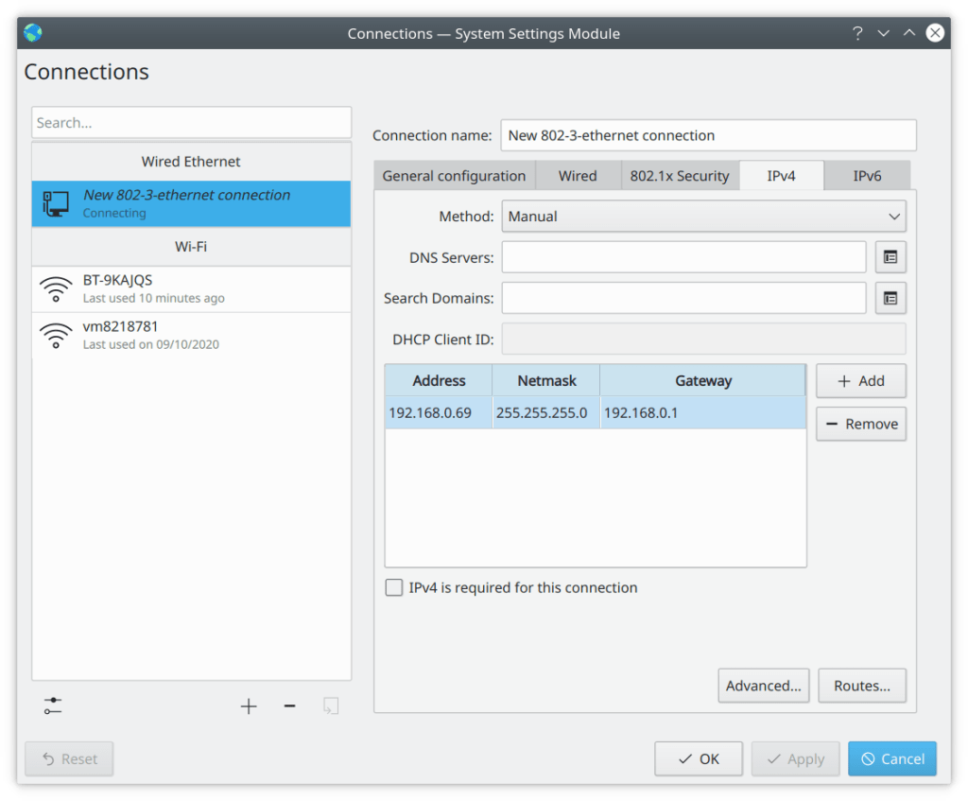Click the Search connections field

pyautogui.click(x=191, y=123)
